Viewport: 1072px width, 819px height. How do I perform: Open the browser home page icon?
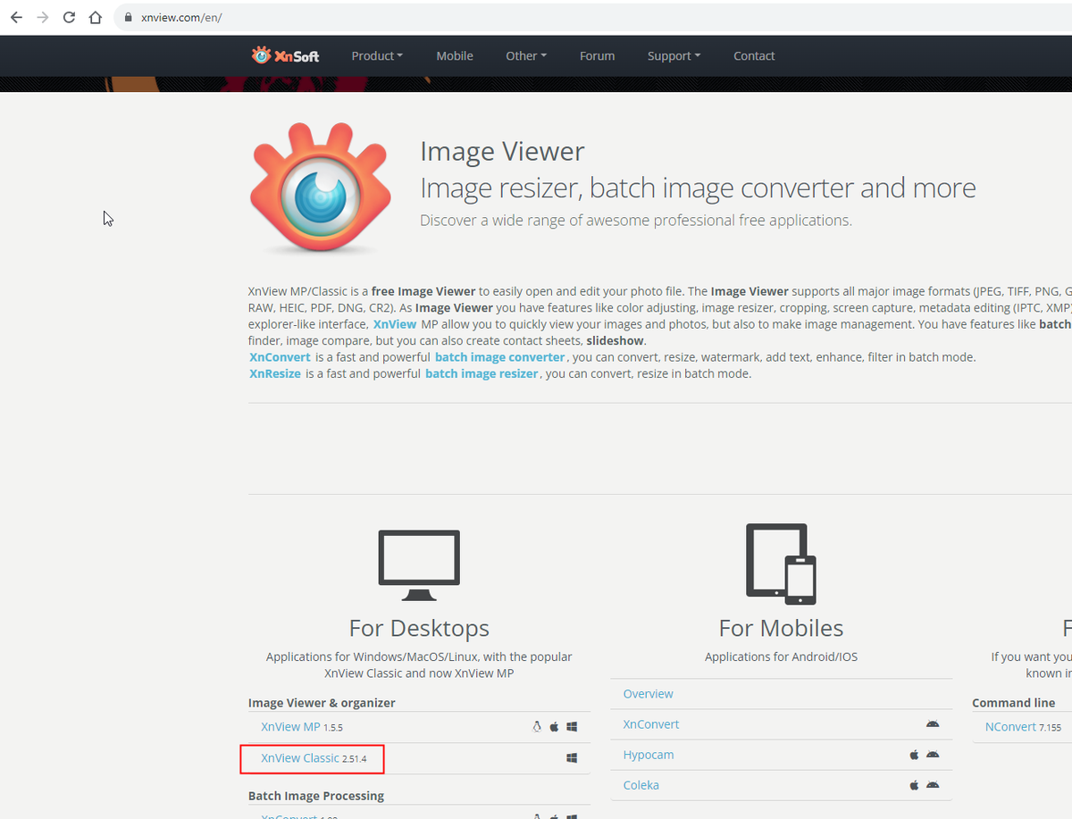(96, 17)
